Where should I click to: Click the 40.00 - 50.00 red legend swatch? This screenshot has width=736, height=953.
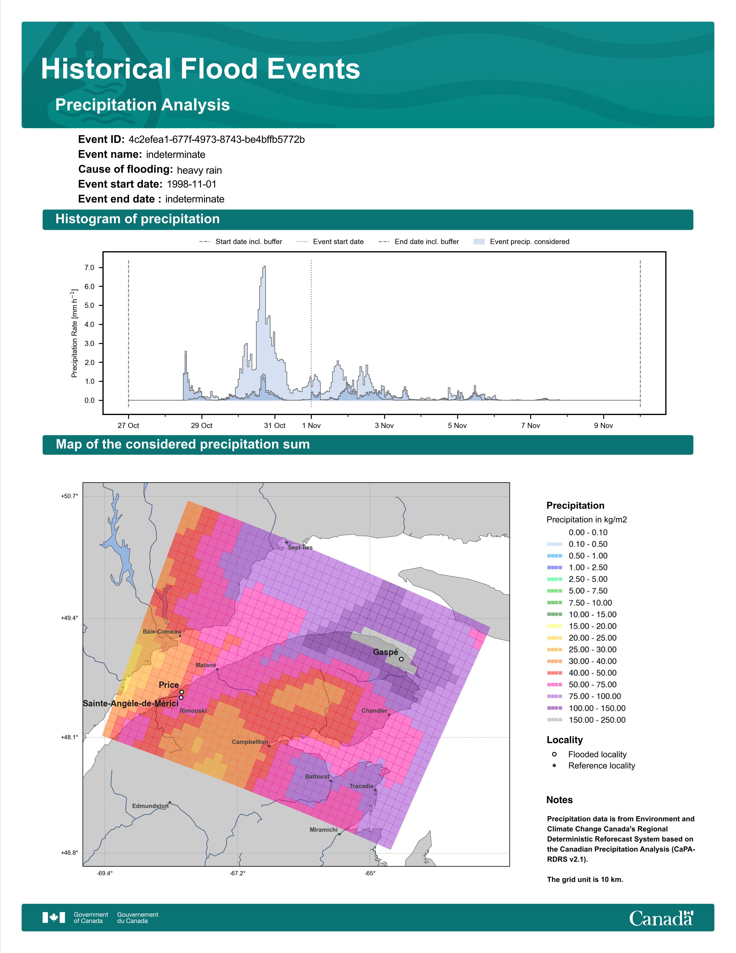[x=555, y=673]
